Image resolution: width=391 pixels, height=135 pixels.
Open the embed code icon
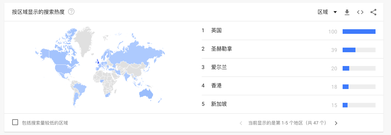click(x=360, y=12)
